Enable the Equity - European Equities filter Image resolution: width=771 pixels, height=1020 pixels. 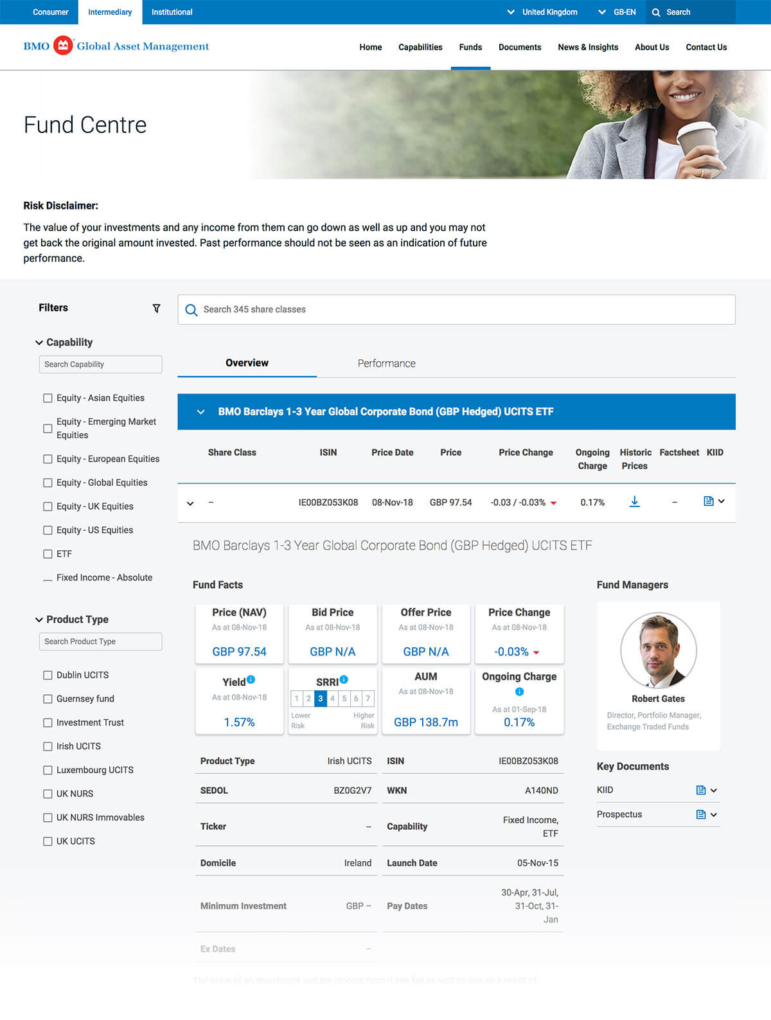(48, 459)
